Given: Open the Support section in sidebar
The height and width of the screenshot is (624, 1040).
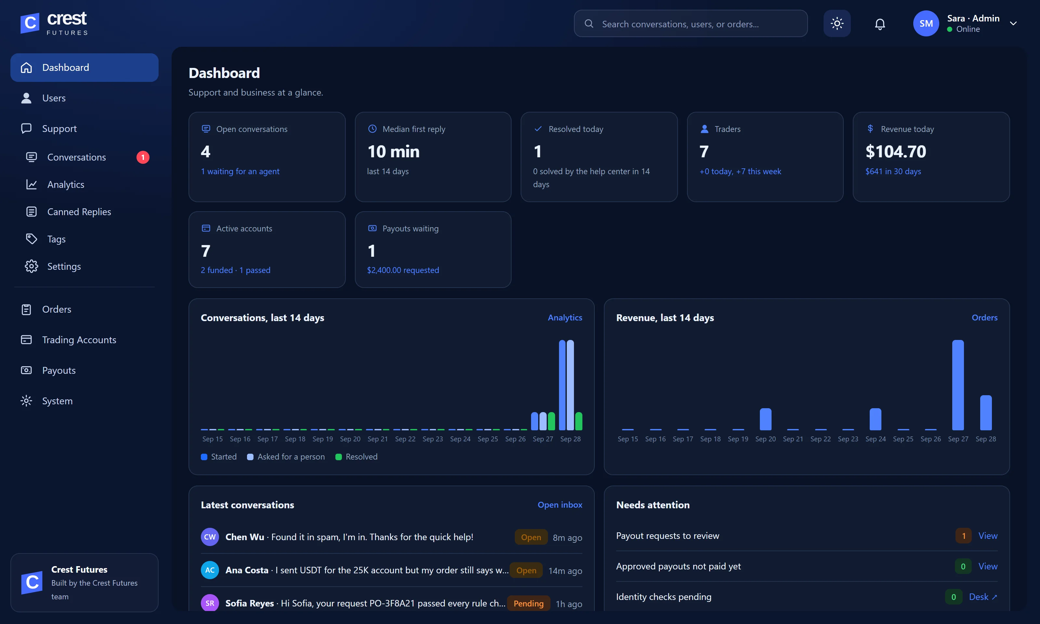Looking at the screenshot, I should (84, 129).
